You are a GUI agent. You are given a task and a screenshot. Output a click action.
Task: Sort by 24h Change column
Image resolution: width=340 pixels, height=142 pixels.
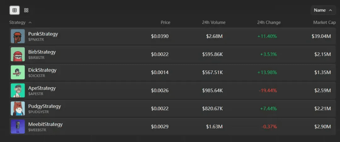[269, 23]
